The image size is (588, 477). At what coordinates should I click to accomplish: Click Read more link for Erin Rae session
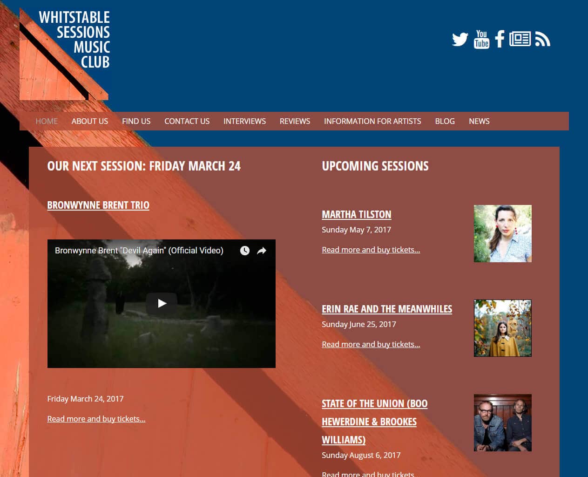(x=371, y=344)
